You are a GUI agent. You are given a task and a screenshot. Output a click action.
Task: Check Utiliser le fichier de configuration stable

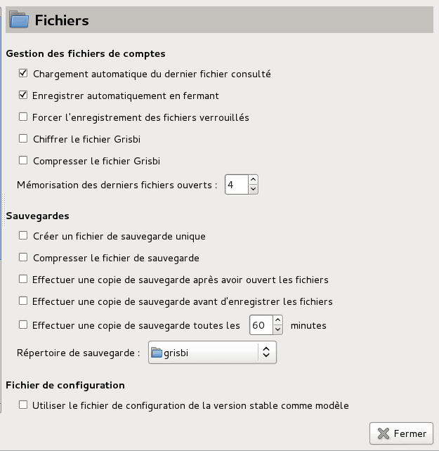click(23, 405)
